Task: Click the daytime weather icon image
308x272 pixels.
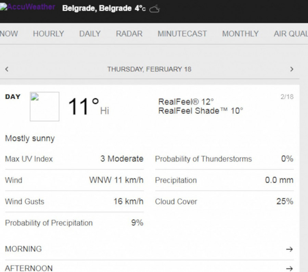Action: click(x=44, y=106)
